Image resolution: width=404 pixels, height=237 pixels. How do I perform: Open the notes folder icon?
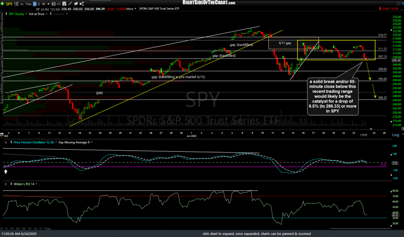(x=76, y=4)
